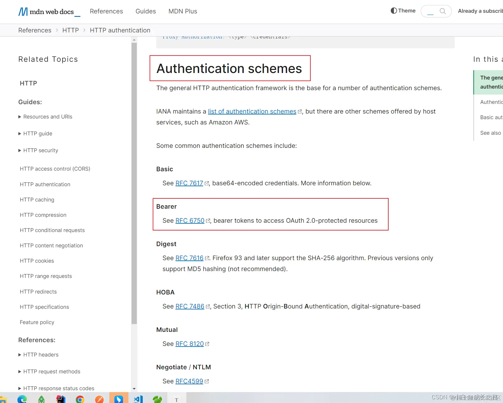Open the list of authentication schemes link
Screen dimensions: 503x403
tap(252, 111)
